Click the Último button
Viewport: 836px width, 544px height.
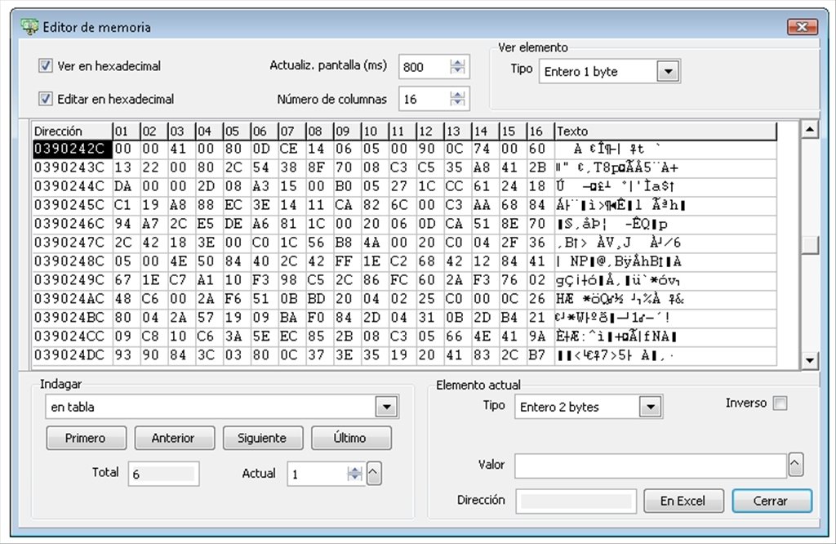pos(351,438)
